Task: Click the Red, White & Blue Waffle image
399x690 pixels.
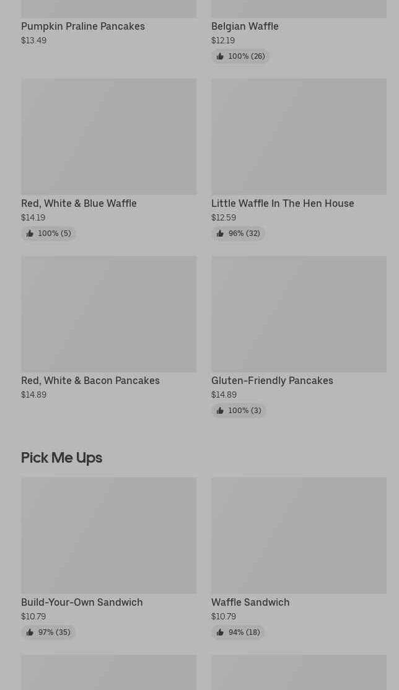Action: [108, 136]
